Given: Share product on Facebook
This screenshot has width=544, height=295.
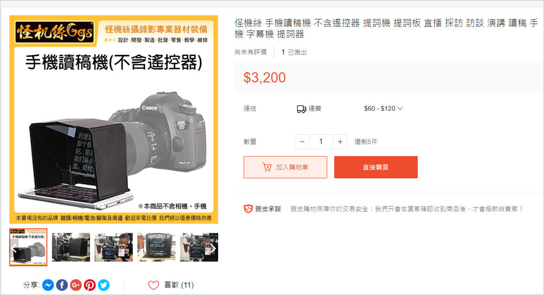Looking at the screenshot, I should (x=62, y=285).
